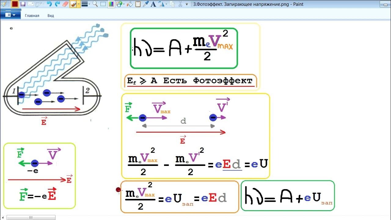Redo the last undone action
The height and width of the screenshot is (220, 391).
point(57,4)
